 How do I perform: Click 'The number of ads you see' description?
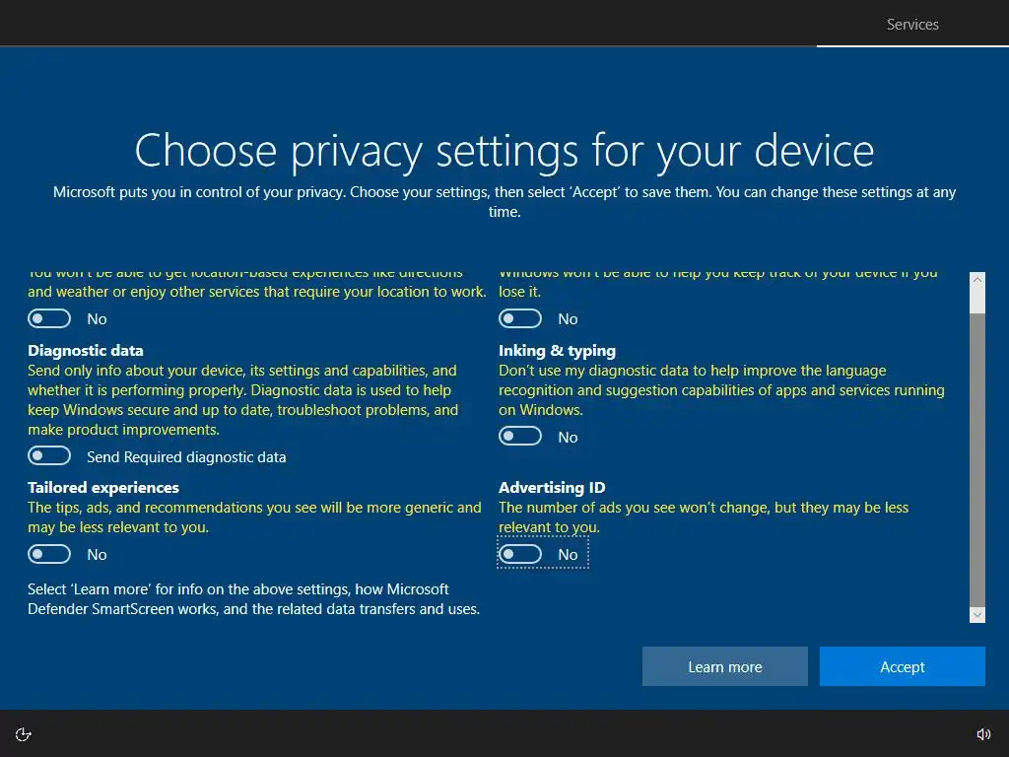(x=704, y=516)
